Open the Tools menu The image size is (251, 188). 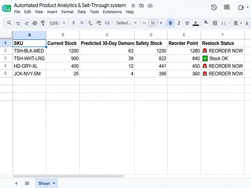(x=94, y=12)
